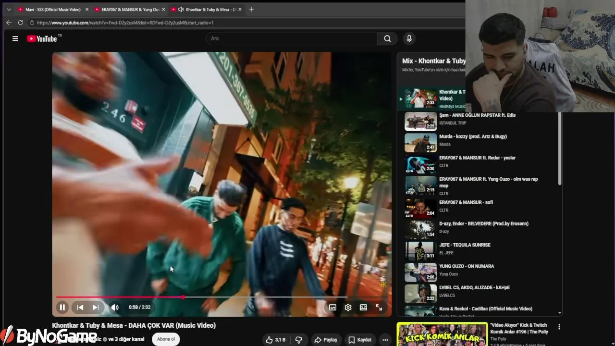This screenshot has height=346, width=615.
Task: Skip to the next video
Action: (x=96, y=308)
